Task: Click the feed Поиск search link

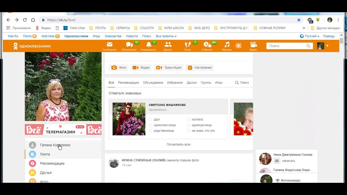Action: tap(242, 83)
